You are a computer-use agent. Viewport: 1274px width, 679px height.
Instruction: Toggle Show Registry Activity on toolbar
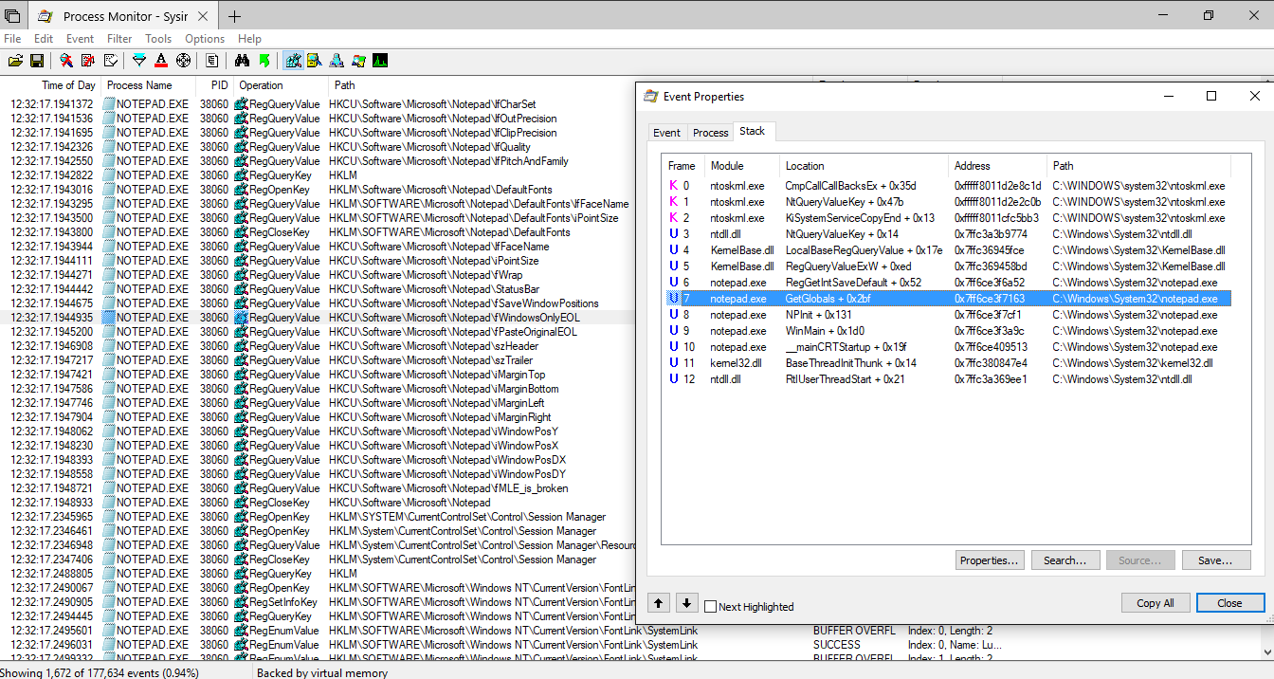(292, 60)
